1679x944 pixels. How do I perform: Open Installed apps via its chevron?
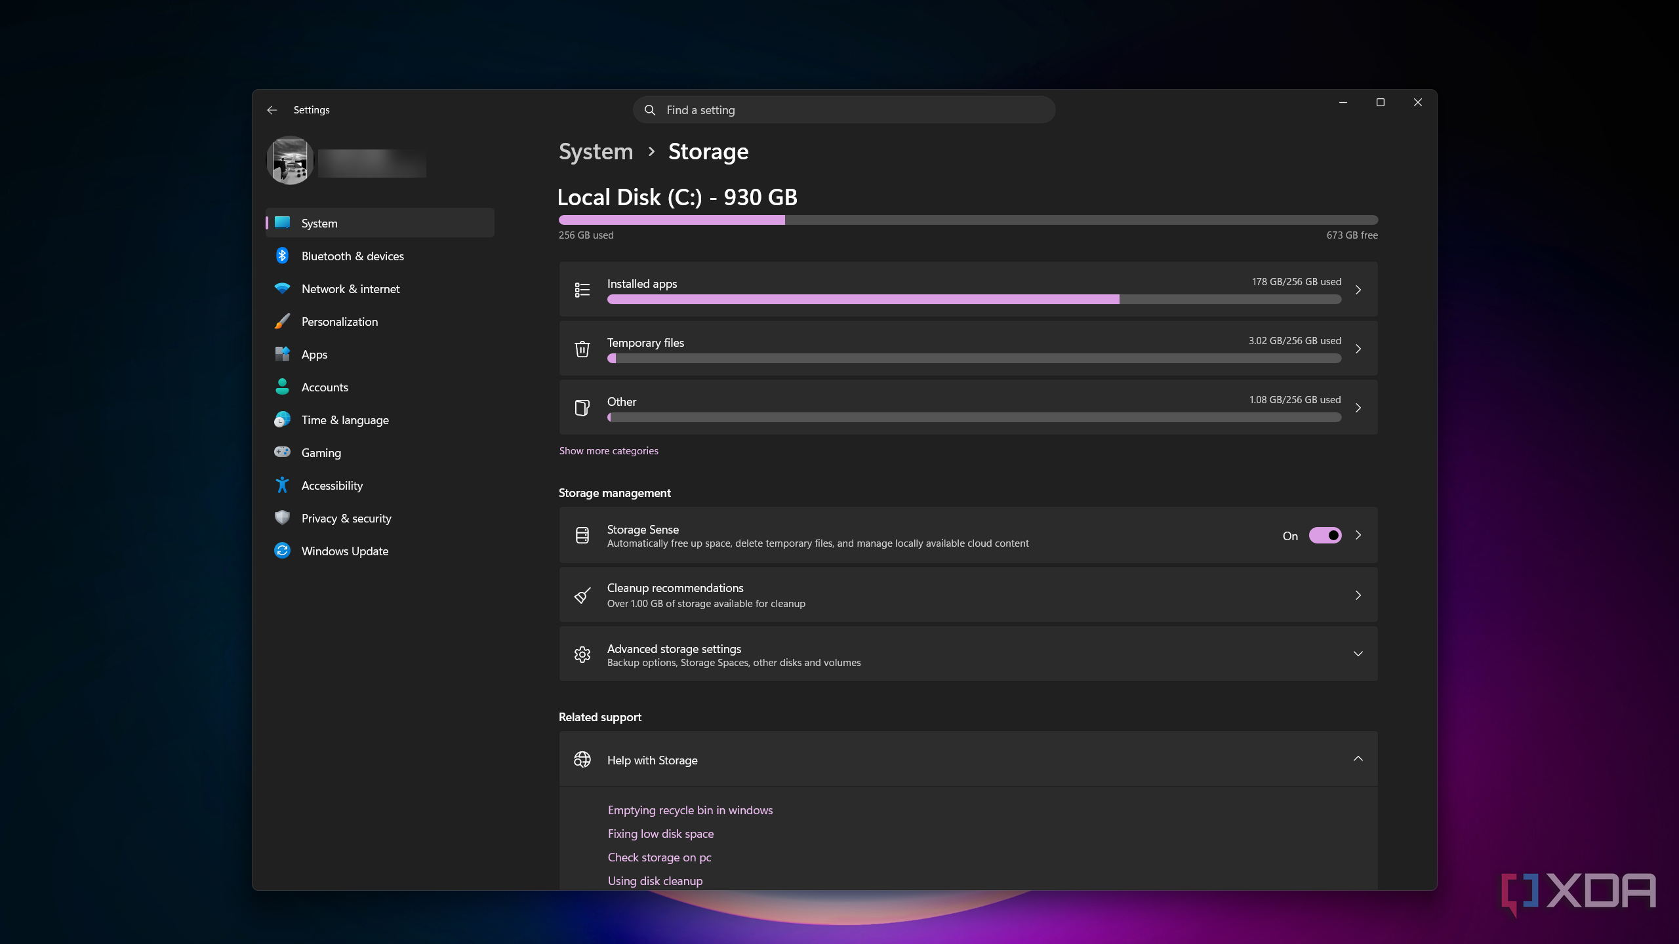click(x=1358, y=290)
